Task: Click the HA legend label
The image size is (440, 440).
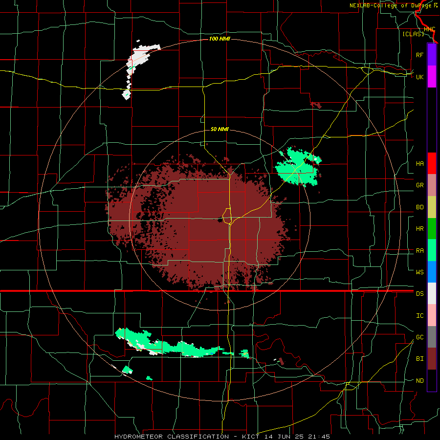Action: click(419, 164)
